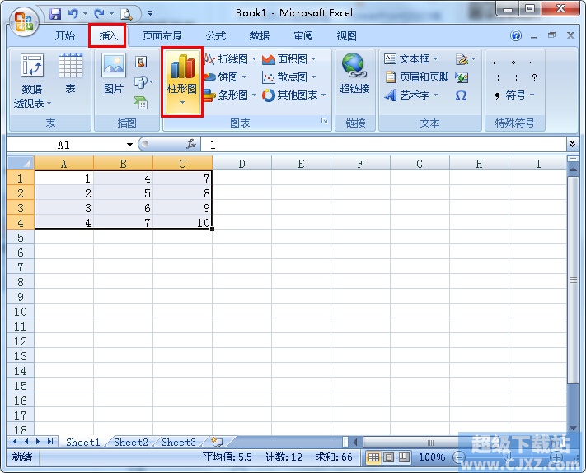Open the 散点图 scatter chart dropdown
Screen dimensions: 586x473
tap(288, 77)
